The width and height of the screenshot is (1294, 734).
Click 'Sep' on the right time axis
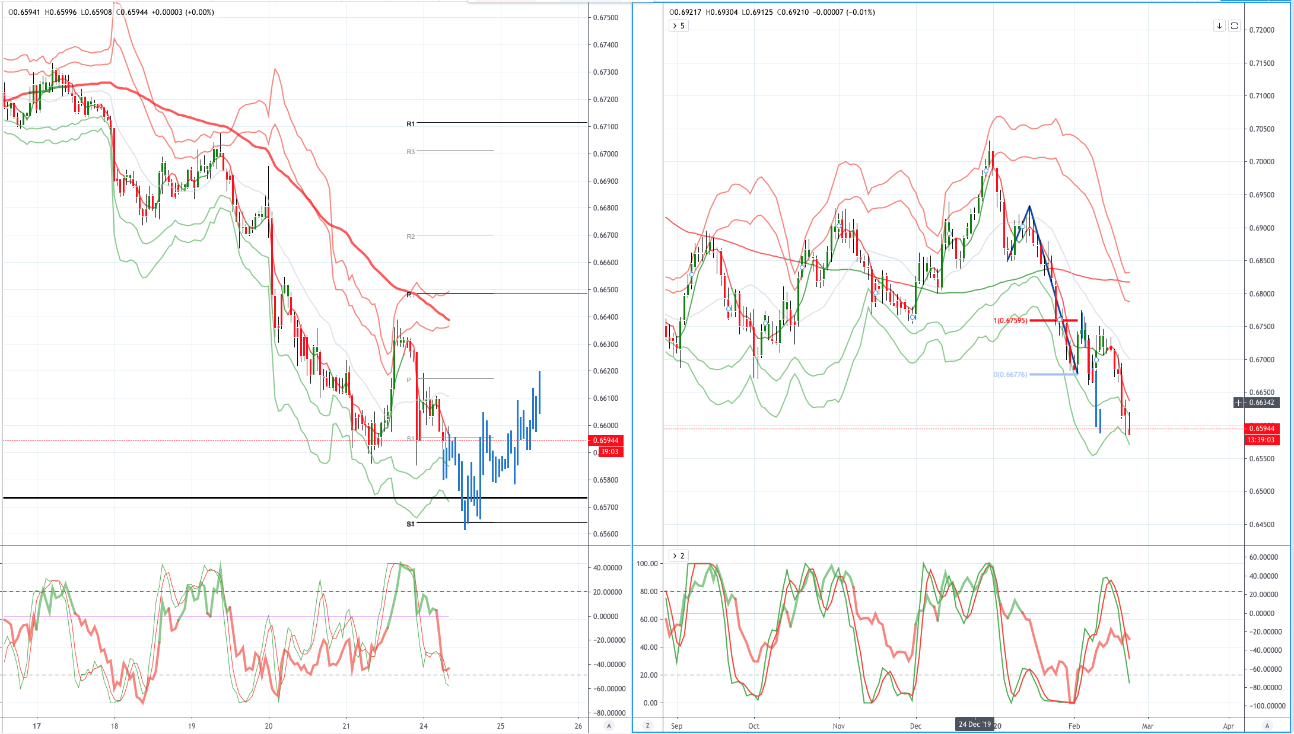pyautogui.click(x=677, y=726)
